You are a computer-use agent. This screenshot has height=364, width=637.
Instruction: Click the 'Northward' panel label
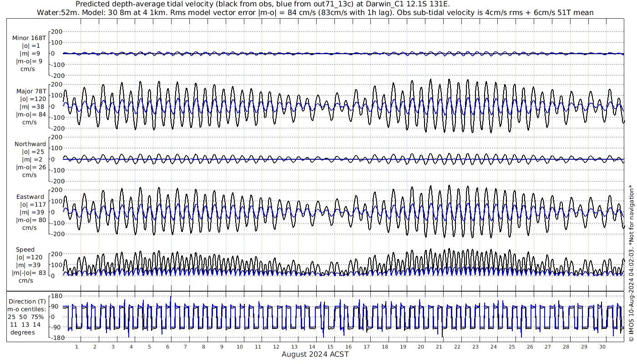click(30, 144)
